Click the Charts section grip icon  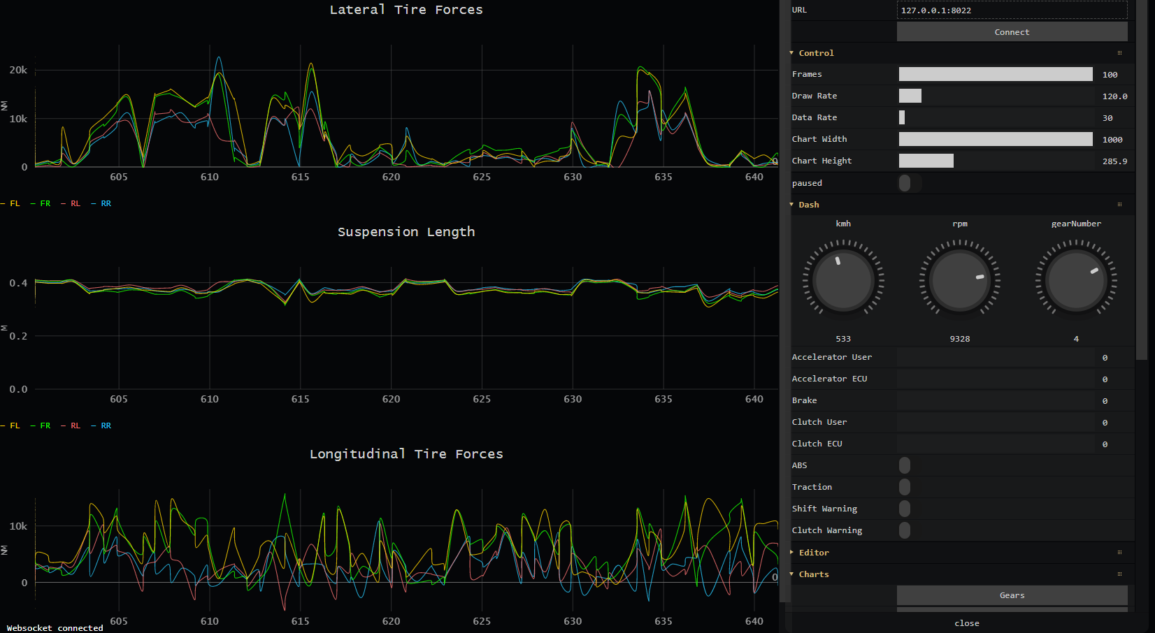[1119, 574]
